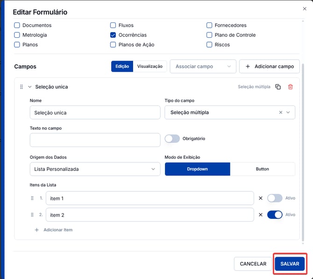This screenshot has height=279, width=313.
Task: Click the Itens da Lista label
Action: [43, 185]
